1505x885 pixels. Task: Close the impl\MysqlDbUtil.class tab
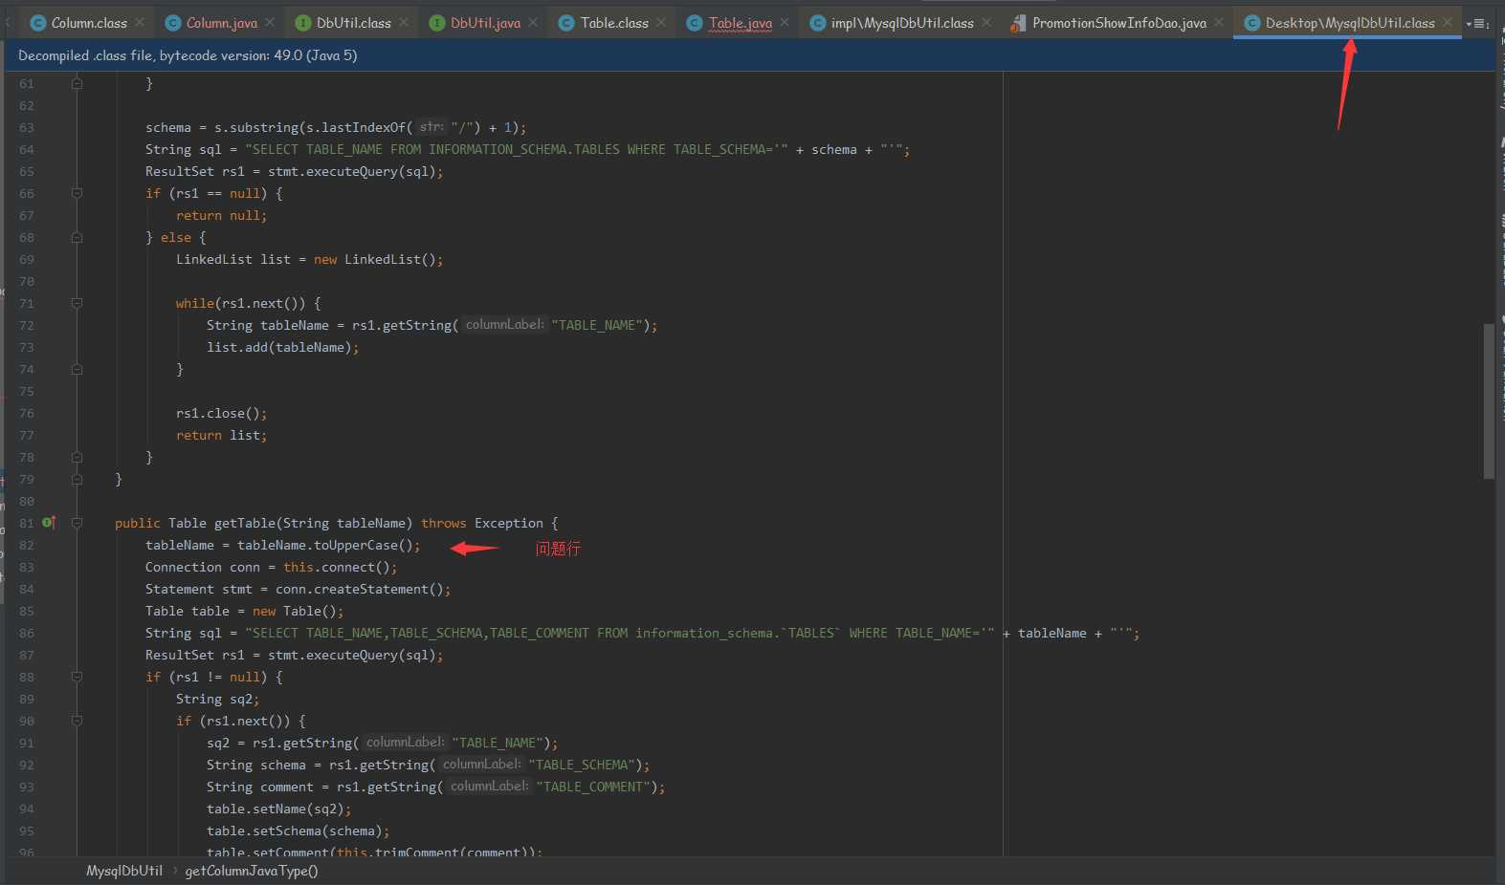pyautogui.click(x=986, y=22)
